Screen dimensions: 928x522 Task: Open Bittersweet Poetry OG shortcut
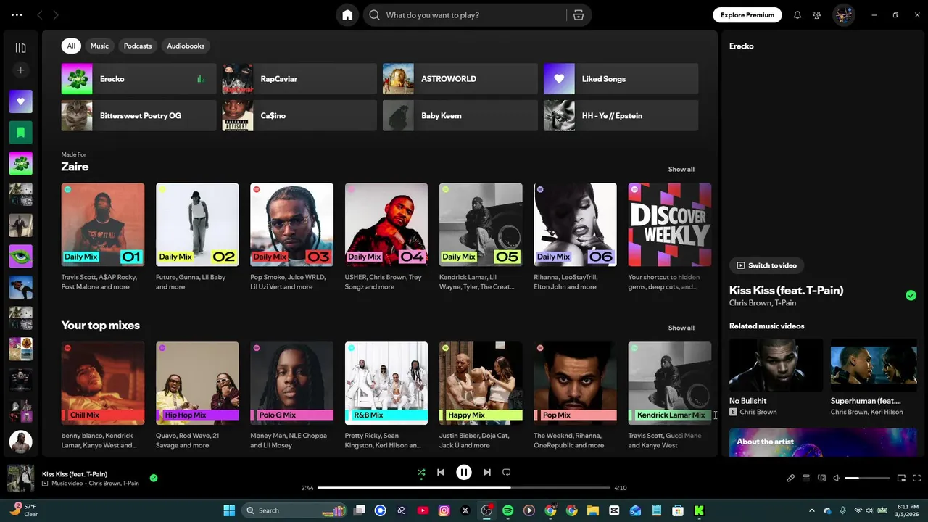point(138,115)
